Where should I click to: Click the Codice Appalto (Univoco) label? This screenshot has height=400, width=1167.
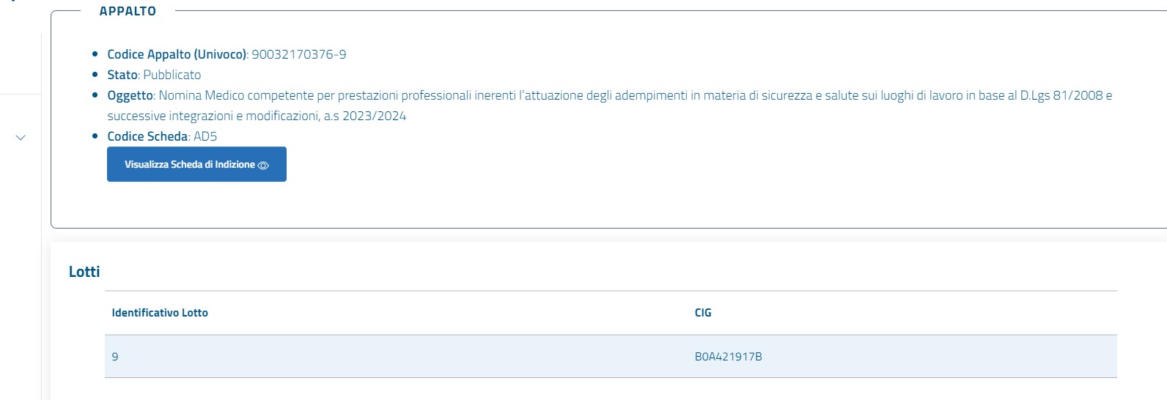pos(177,54)
